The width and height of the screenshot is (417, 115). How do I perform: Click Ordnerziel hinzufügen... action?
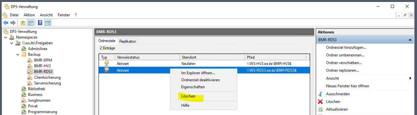346,47
